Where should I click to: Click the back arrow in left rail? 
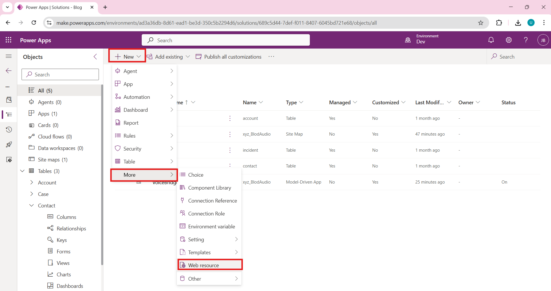(9, 71)
